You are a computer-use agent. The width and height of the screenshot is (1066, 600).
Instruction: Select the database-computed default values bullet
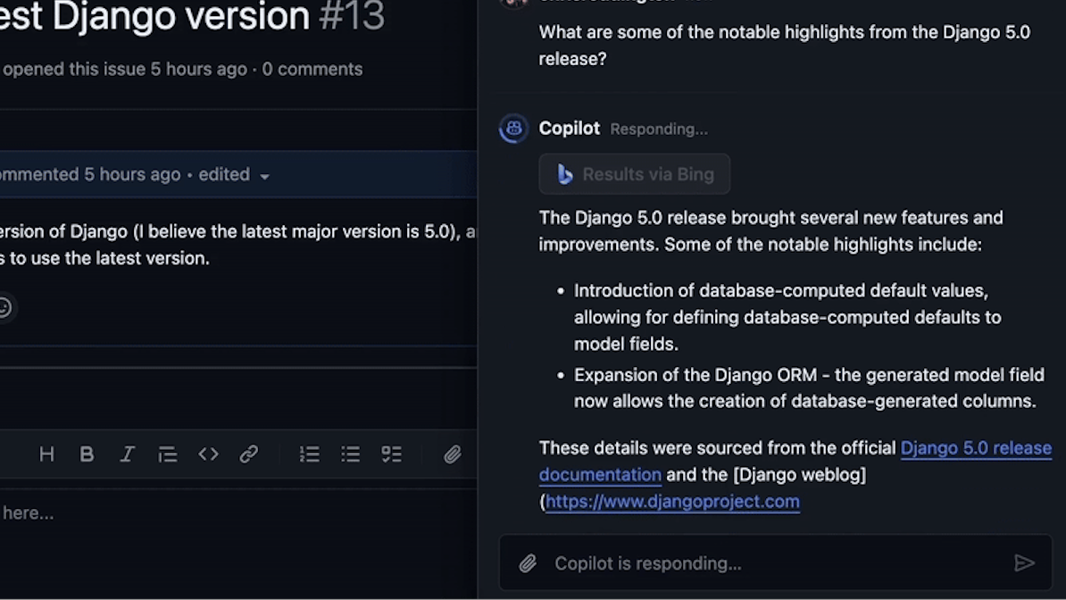(787, 317)
